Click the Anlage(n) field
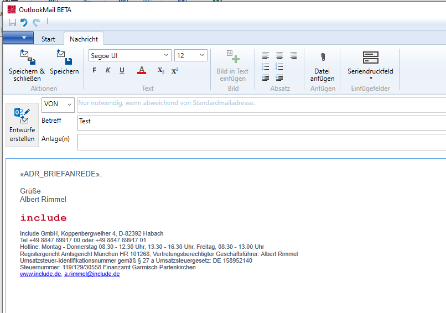Viewport: 446px width, 313px height. click(x=262, y=142)
